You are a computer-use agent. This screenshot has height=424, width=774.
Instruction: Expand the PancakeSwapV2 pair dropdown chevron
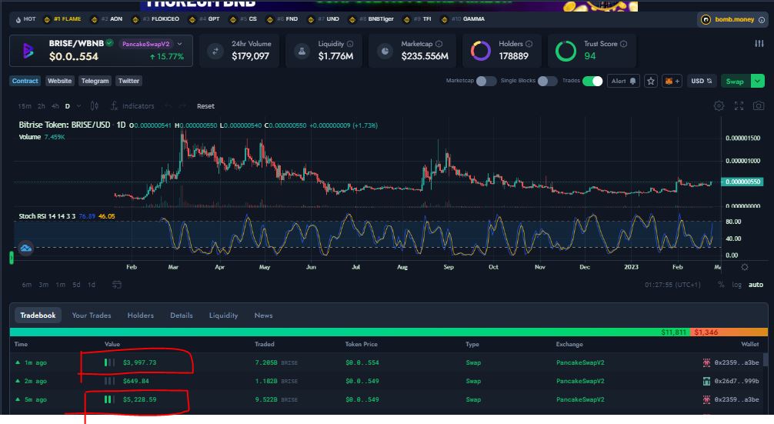point(180,44)
